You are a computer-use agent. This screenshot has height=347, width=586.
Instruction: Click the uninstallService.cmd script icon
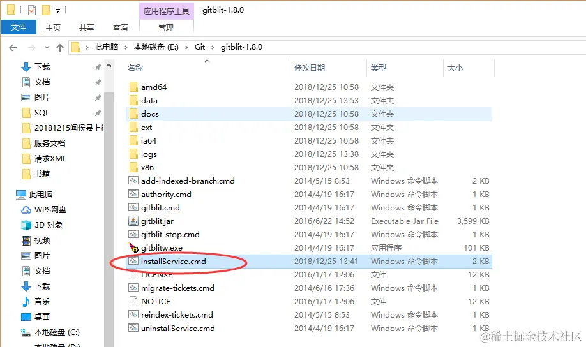pyautogui.click(x=133, y=329)
